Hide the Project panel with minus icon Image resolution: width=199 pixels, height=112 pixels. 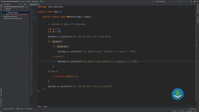(28, 4)
